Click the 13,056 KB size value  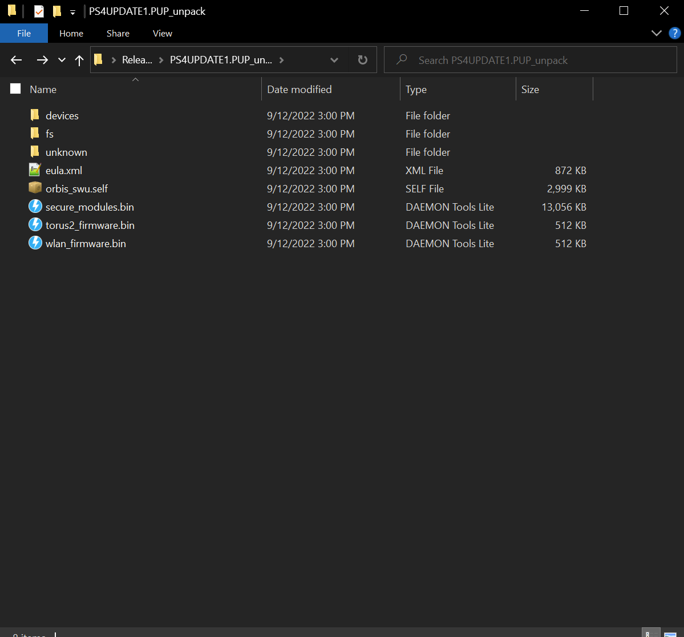[x=564, y=207]
